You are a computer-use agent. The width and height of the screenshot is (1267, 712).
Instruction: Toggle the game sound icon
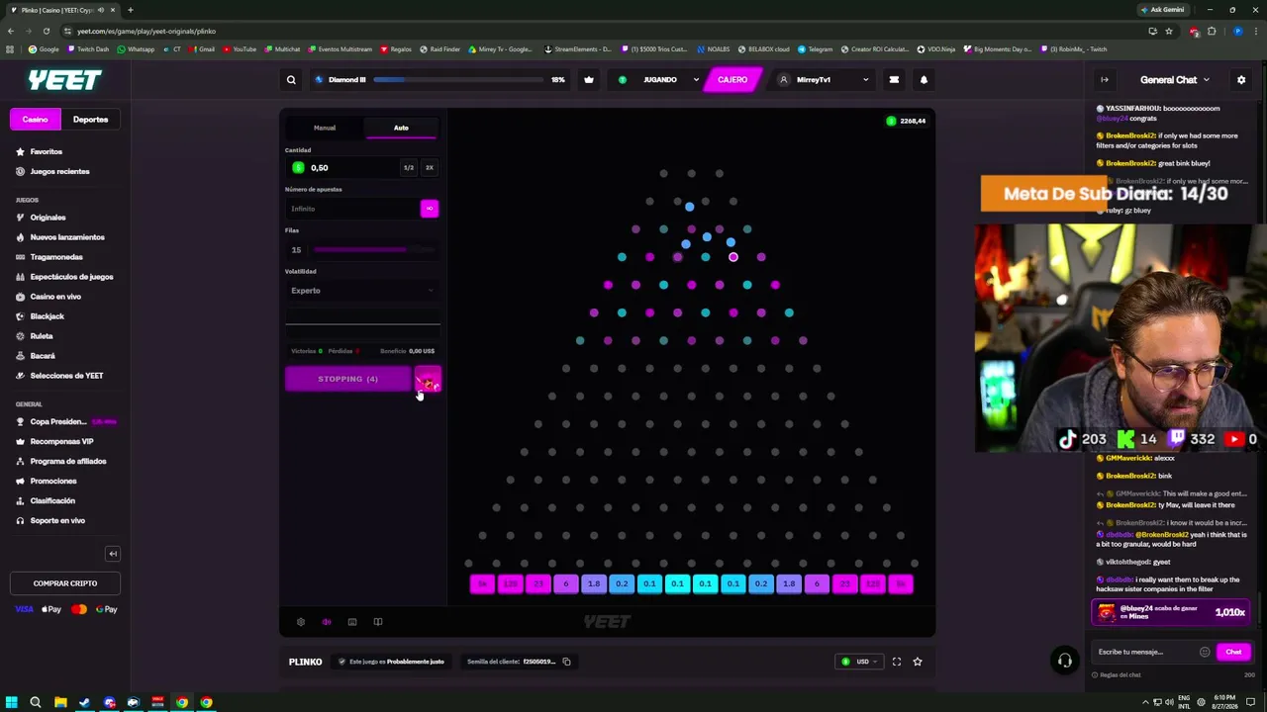(327, 622)
